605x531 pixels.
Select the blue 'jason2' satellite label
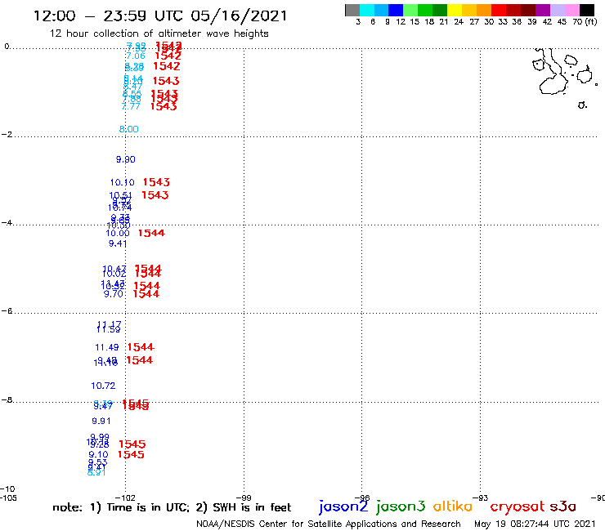[x=343, y=506]
